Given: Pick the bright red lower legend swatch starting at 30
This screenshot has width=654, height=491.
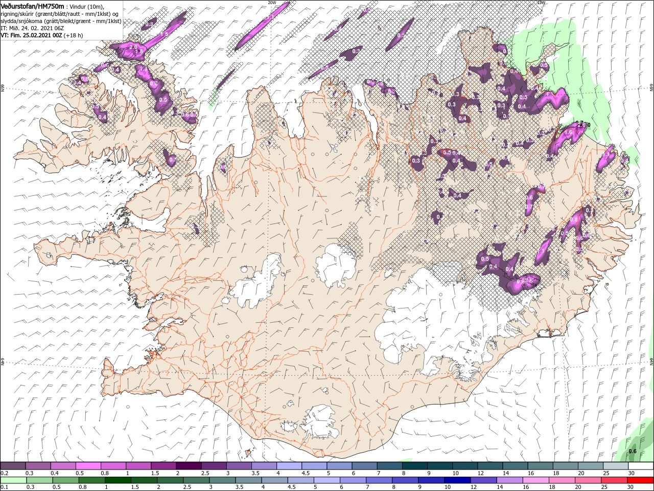Looking at the screenshot, I should [640, 480].
